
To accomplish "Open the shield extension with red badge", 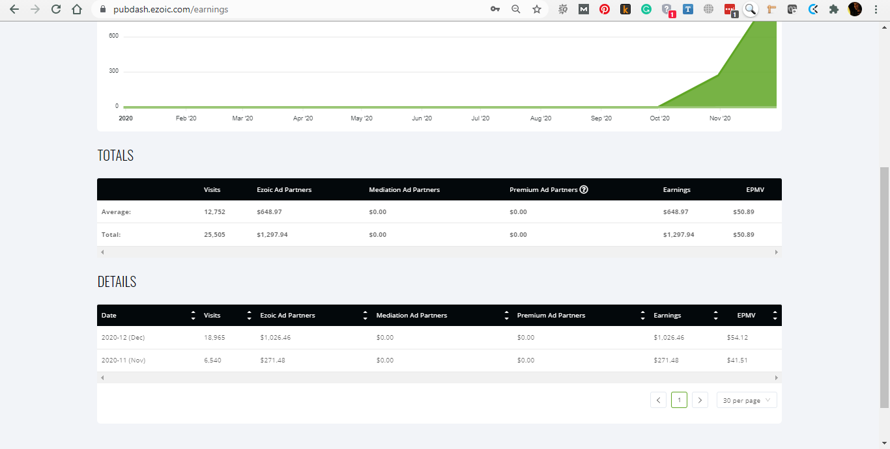I will click(x=668, y=10).
